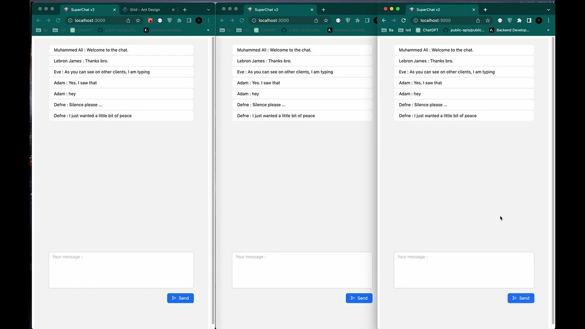This screenshot has width=585, height=329.
Task: Bookmark page with star in left window
Action: [138, 20]
